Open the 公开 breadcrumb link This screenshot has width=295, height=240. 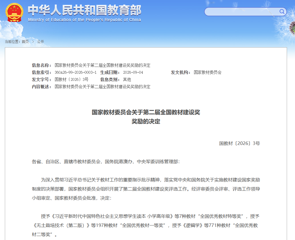[x=40, y=42]
